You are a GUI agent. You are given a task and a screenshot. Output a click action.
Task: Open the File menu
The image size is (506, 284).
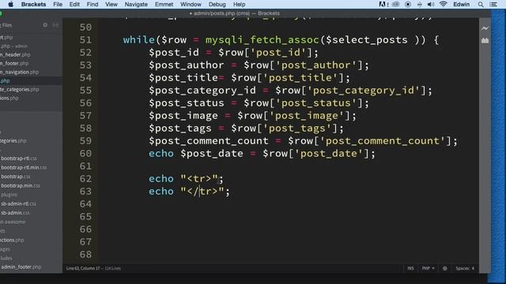[x=58, y=4]
